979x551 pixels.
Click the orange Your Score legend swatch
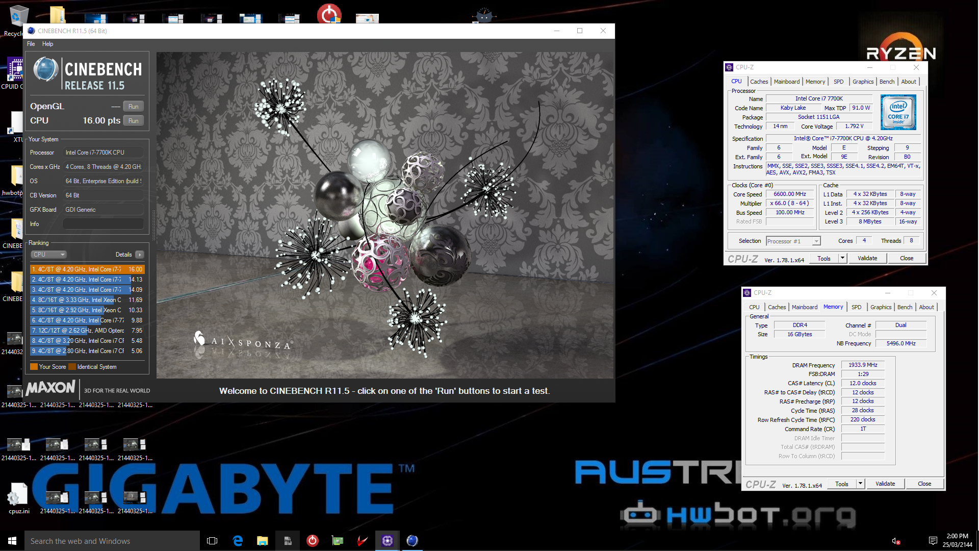click(x=34, y=367)
